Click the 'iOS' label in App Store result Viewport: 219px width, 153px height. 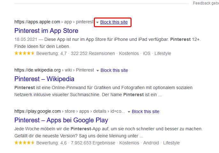tap(147, 53)
